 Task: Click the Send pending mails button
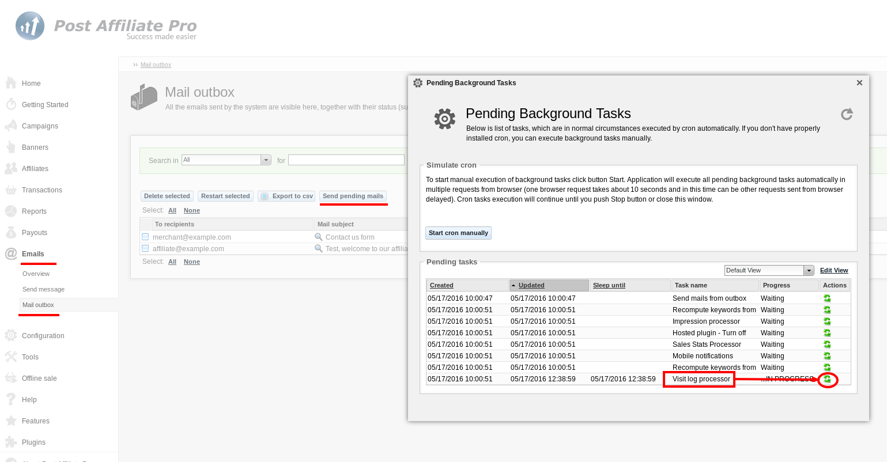point(353,196)
